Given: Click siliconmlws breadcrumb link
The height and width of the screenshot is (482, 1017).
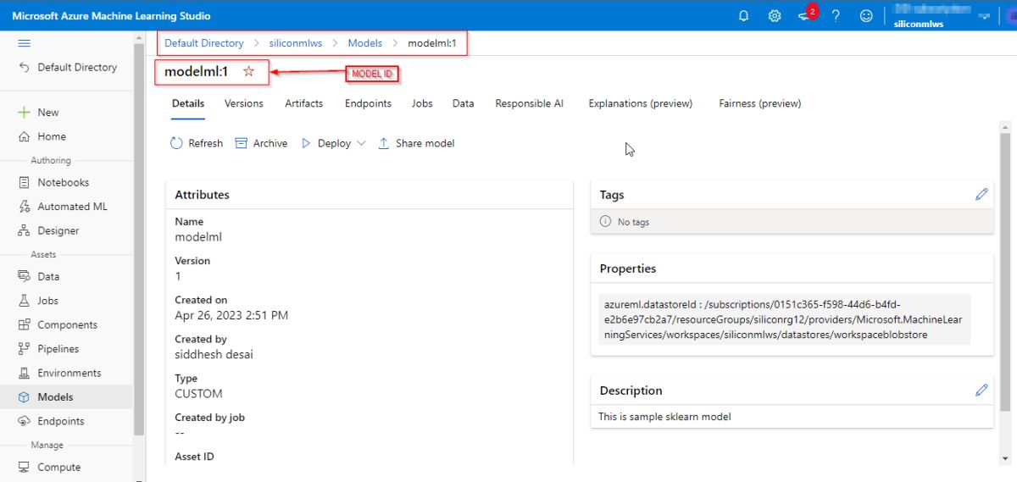Looking at the screenshot, I should pos(296,43).
